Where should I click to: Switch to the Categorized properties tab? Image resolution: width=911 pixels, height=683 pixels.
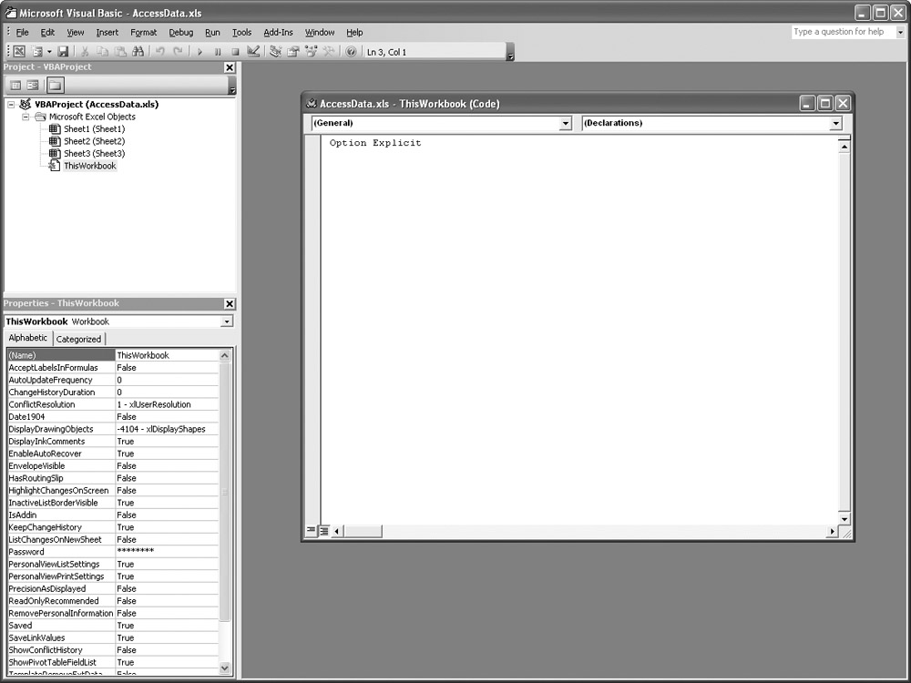[x=79, y=339]
